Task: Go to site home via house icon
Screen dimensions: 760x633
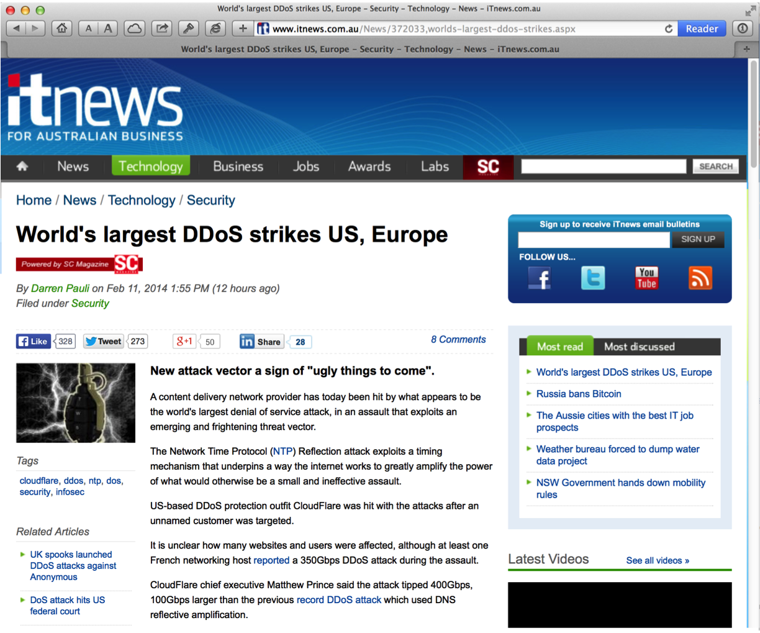Action: (x=22, y=166)
